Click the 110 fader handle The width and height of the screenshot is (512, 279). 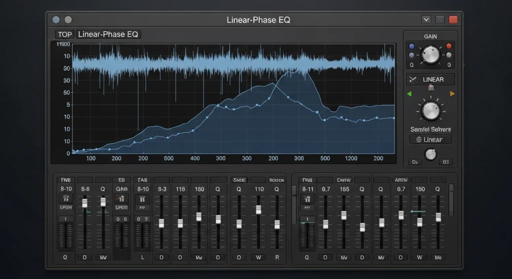coord(258,210)
